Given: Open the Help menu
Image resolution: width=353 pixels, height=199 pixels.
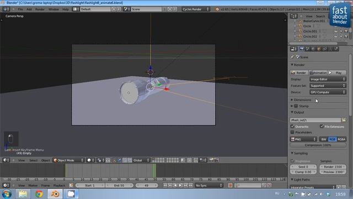Looking at the screenshot, I should 66,9.
